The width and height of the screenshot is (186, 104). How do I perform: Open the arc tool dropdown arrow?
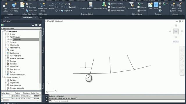coord(59,4)
